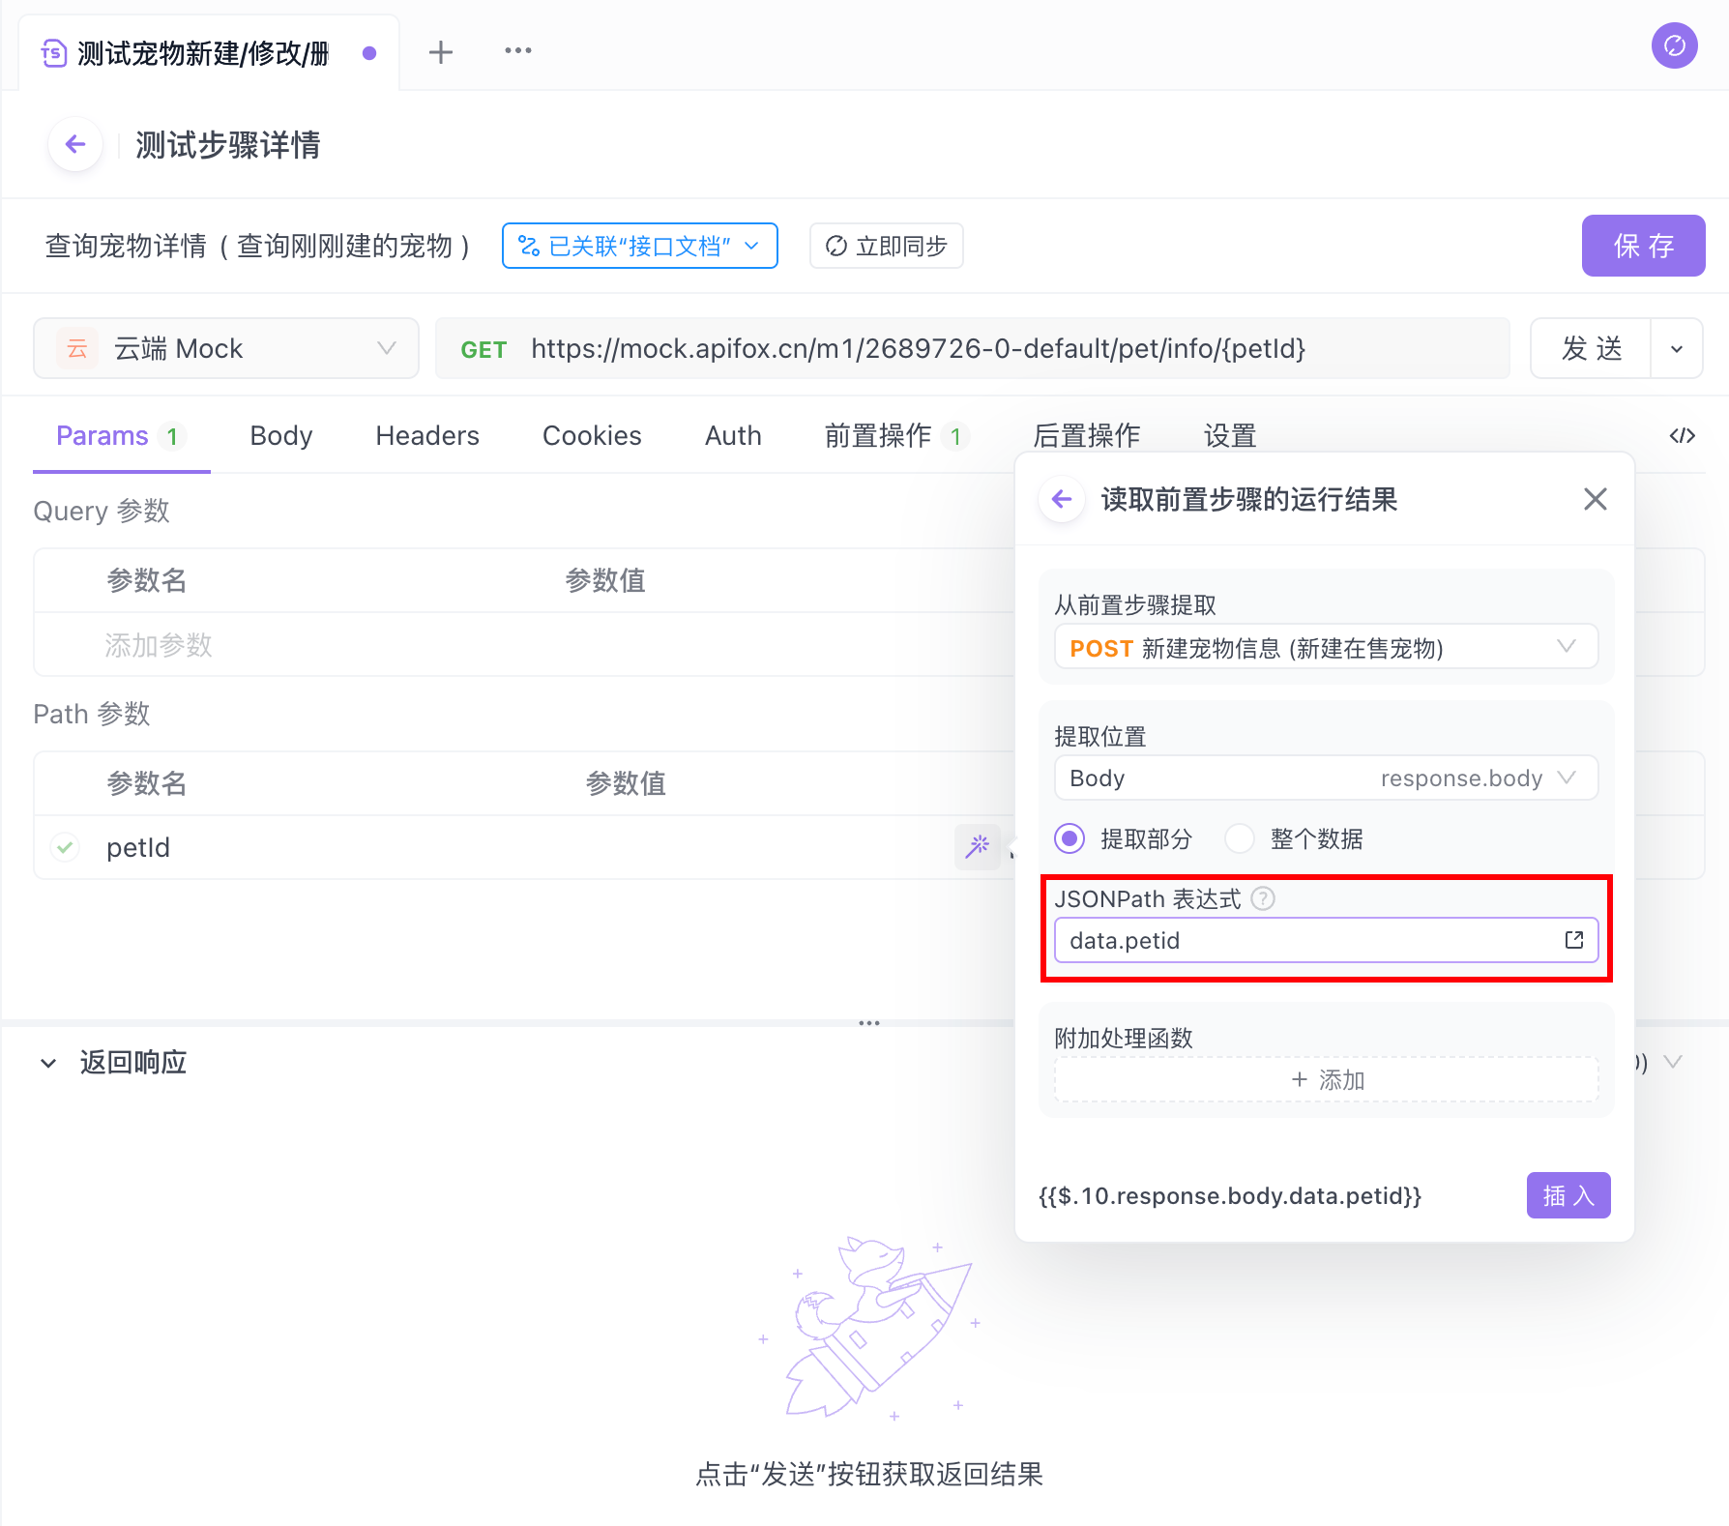
Task: Click the 保存 save button
Action: pos(1642,246)
